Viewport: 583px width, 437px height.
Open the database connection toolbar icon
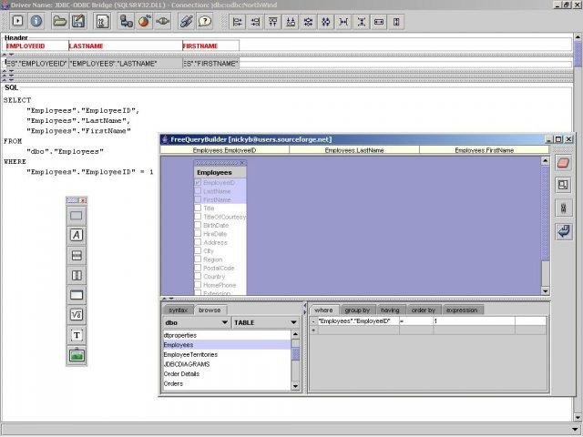tap(127, 21)
